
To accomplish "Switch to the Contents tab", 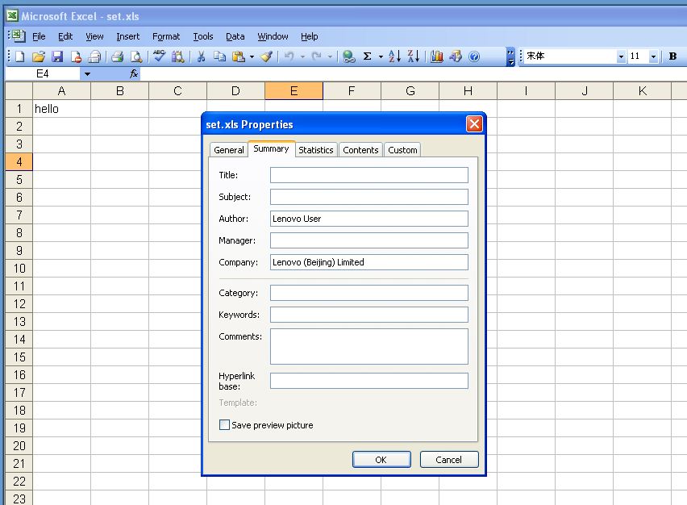I will (x=360, y=150).
